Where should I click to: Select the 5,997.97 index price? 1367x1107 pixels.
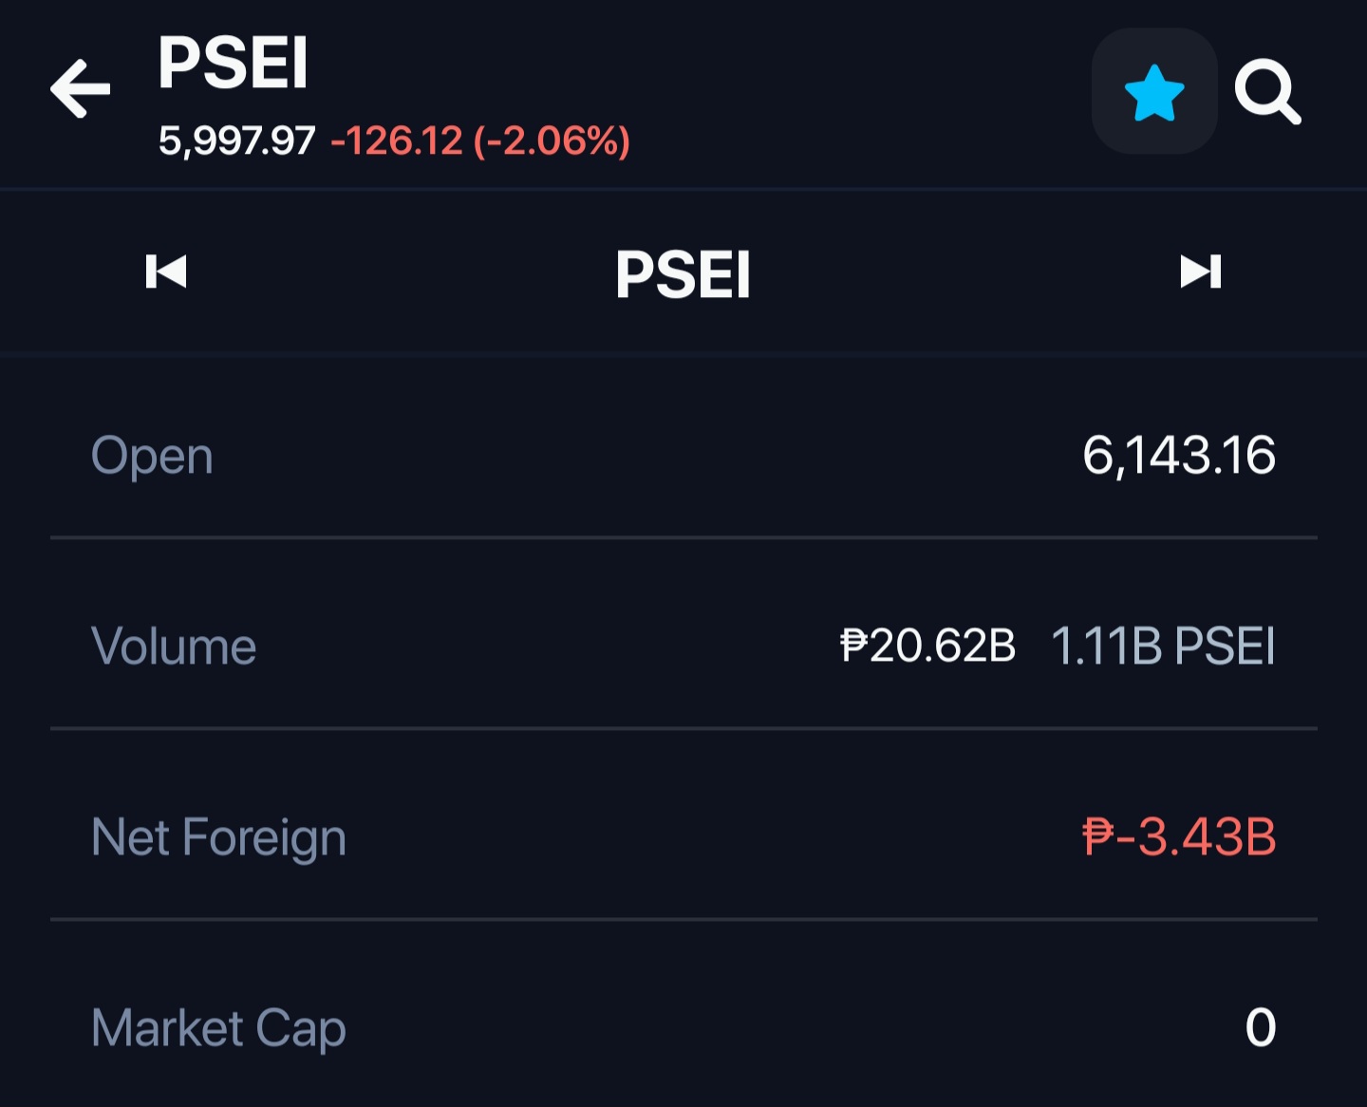pos(236,141)
